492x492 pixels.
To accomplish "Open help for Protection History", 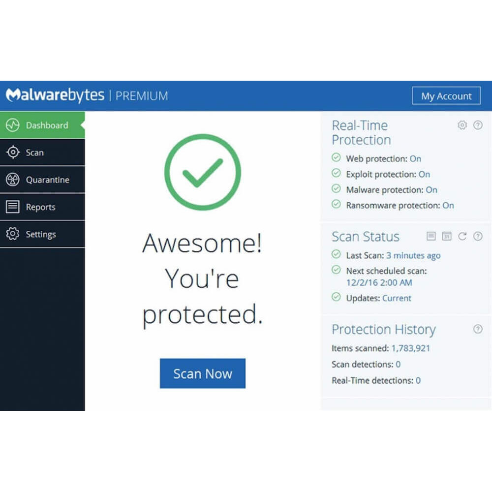I will click(x=478, y=329).
